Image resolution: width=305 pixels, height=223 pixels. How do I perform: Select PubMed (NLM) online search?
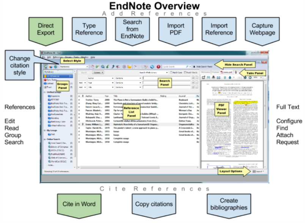(x=57, y=154)
